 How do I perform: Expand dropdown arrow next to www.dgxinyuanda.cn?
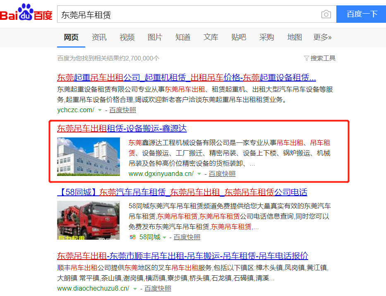pyautogui.click(x=199, y=174)
